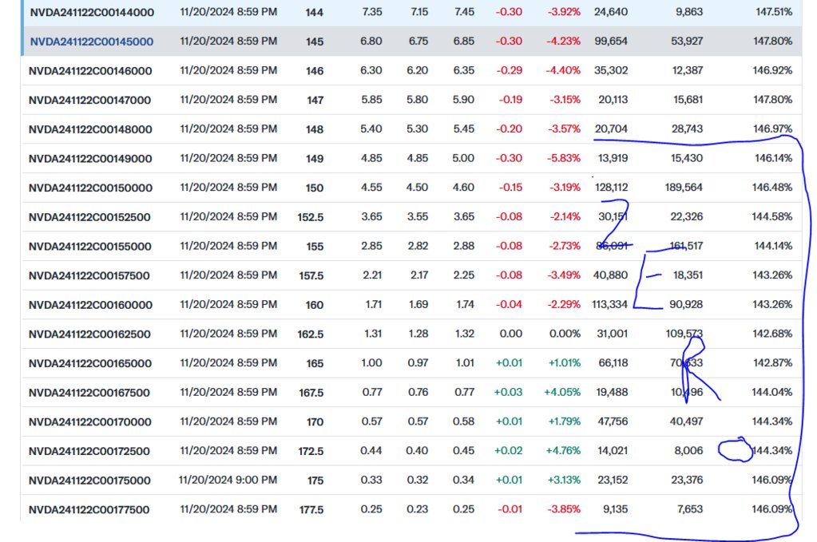Click the ask price 5.00
Image resolution: width=817 pixels, height=542 pixels.
463,158
